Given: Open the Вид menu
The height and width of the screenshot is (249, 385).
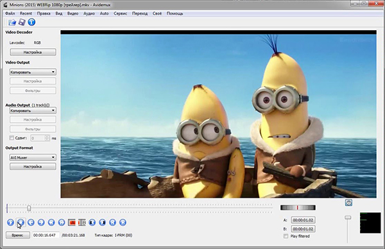Looking at the screenshot, I should click(59, 13).
